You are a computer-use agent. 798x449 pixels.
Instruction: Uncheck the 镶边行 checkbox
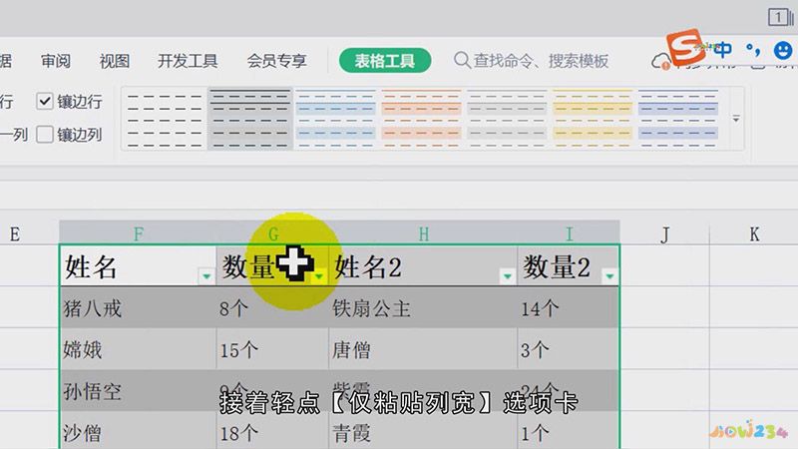pos(45,102)
